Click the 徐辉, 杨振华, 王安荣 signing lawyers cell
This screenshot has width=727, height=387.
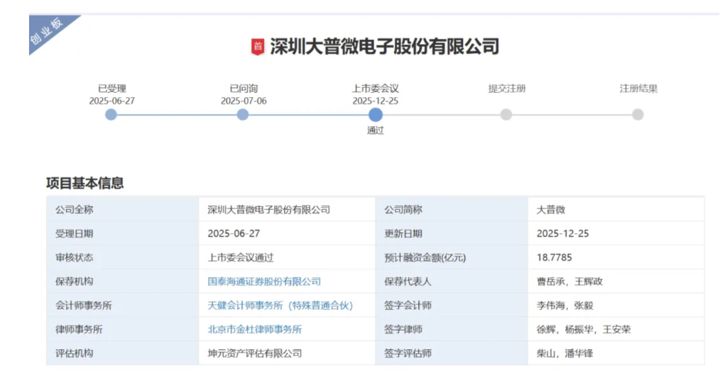(x=584, y=329)
